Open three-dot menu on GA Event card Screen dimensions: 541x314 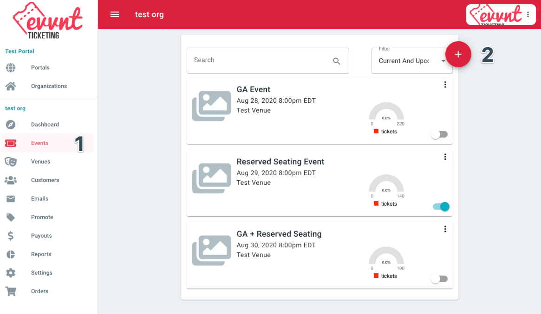click(445, 85)
